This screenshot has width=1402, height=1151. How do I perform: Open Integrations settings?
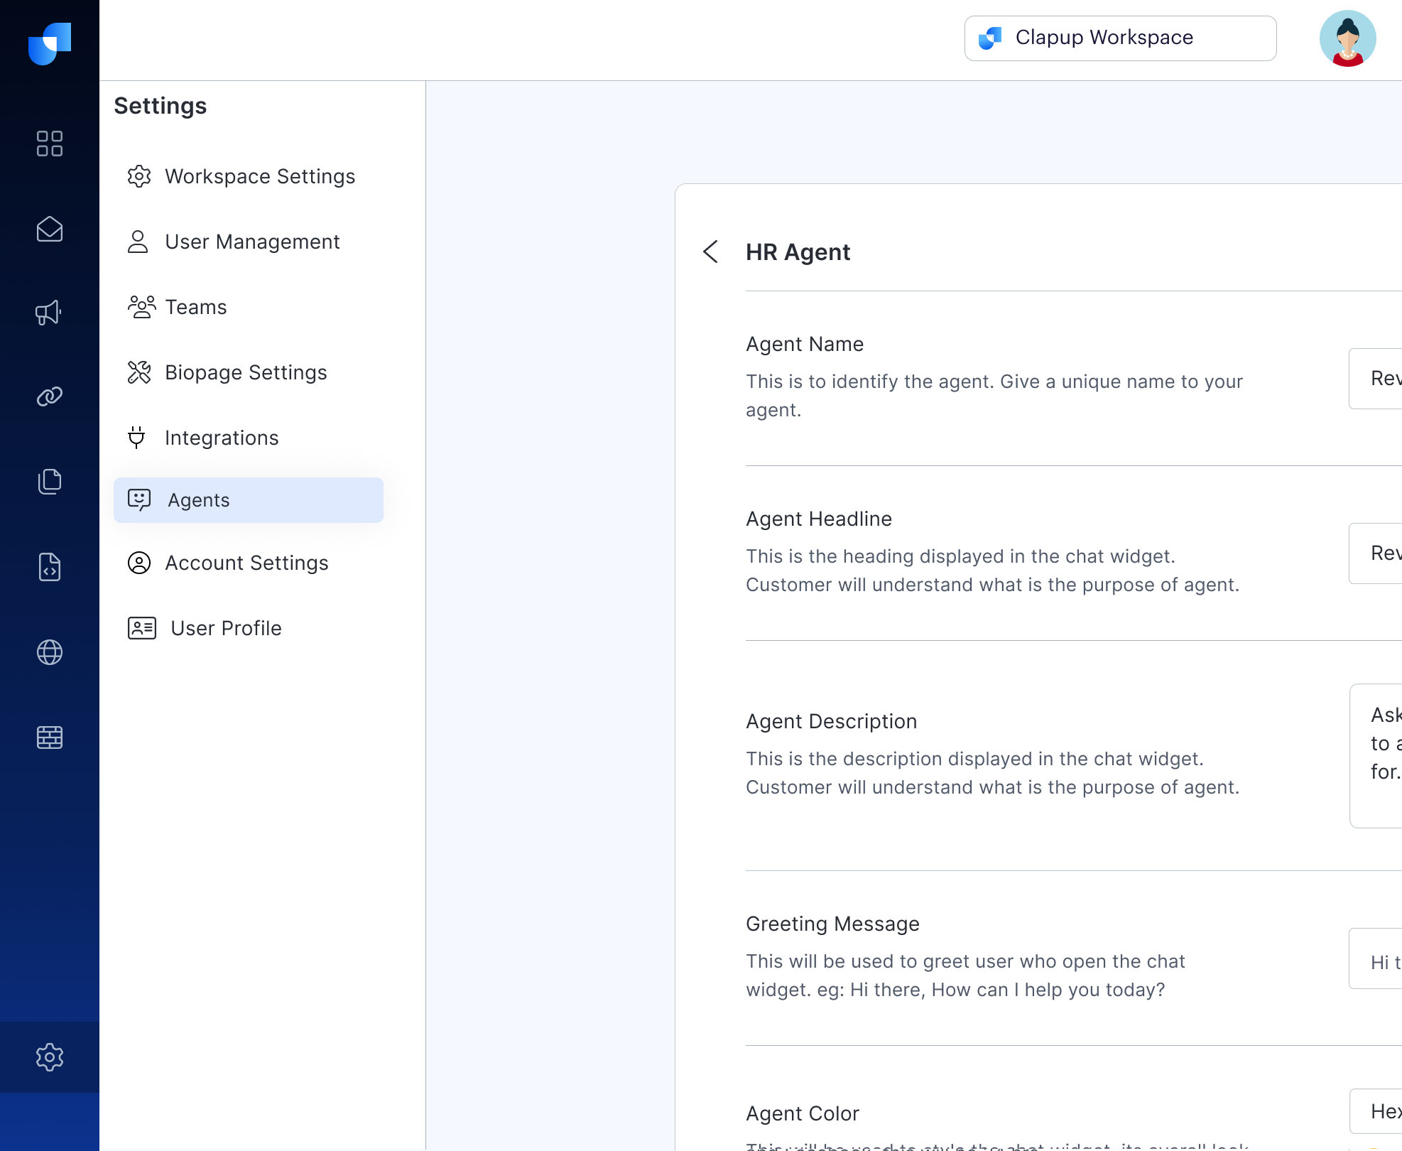249,438
